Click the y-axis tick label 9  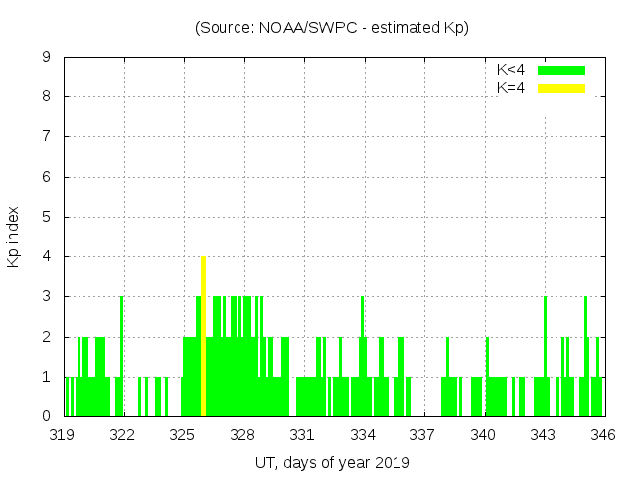click(x=46, y=58)
